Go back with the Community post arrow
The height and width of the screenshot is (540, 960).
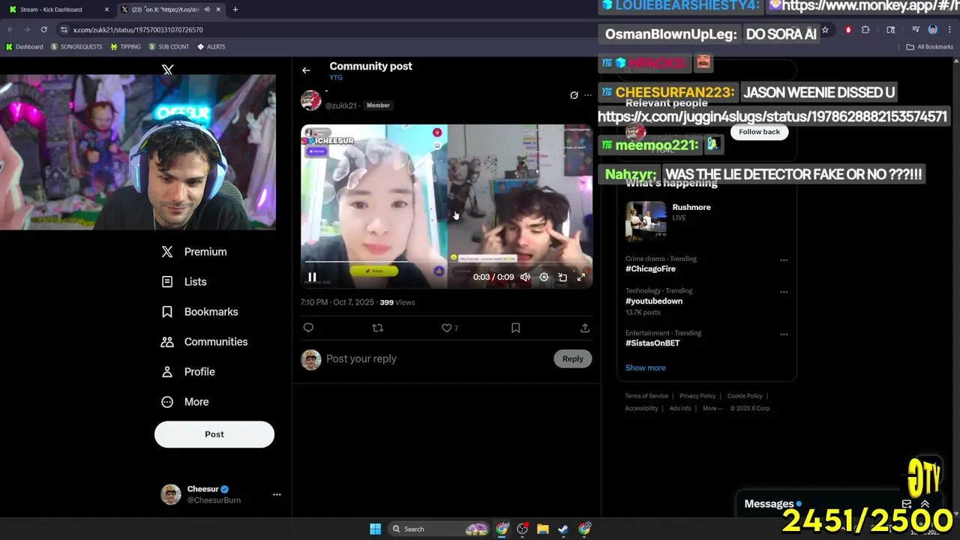pyautogui.click(x=306, y=70)
